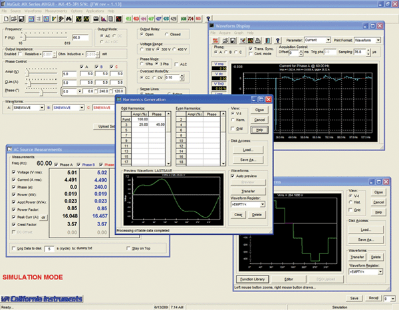Click exit door icon in Waveform Display toolbar
399x310 pixels.
pos(268,41)
